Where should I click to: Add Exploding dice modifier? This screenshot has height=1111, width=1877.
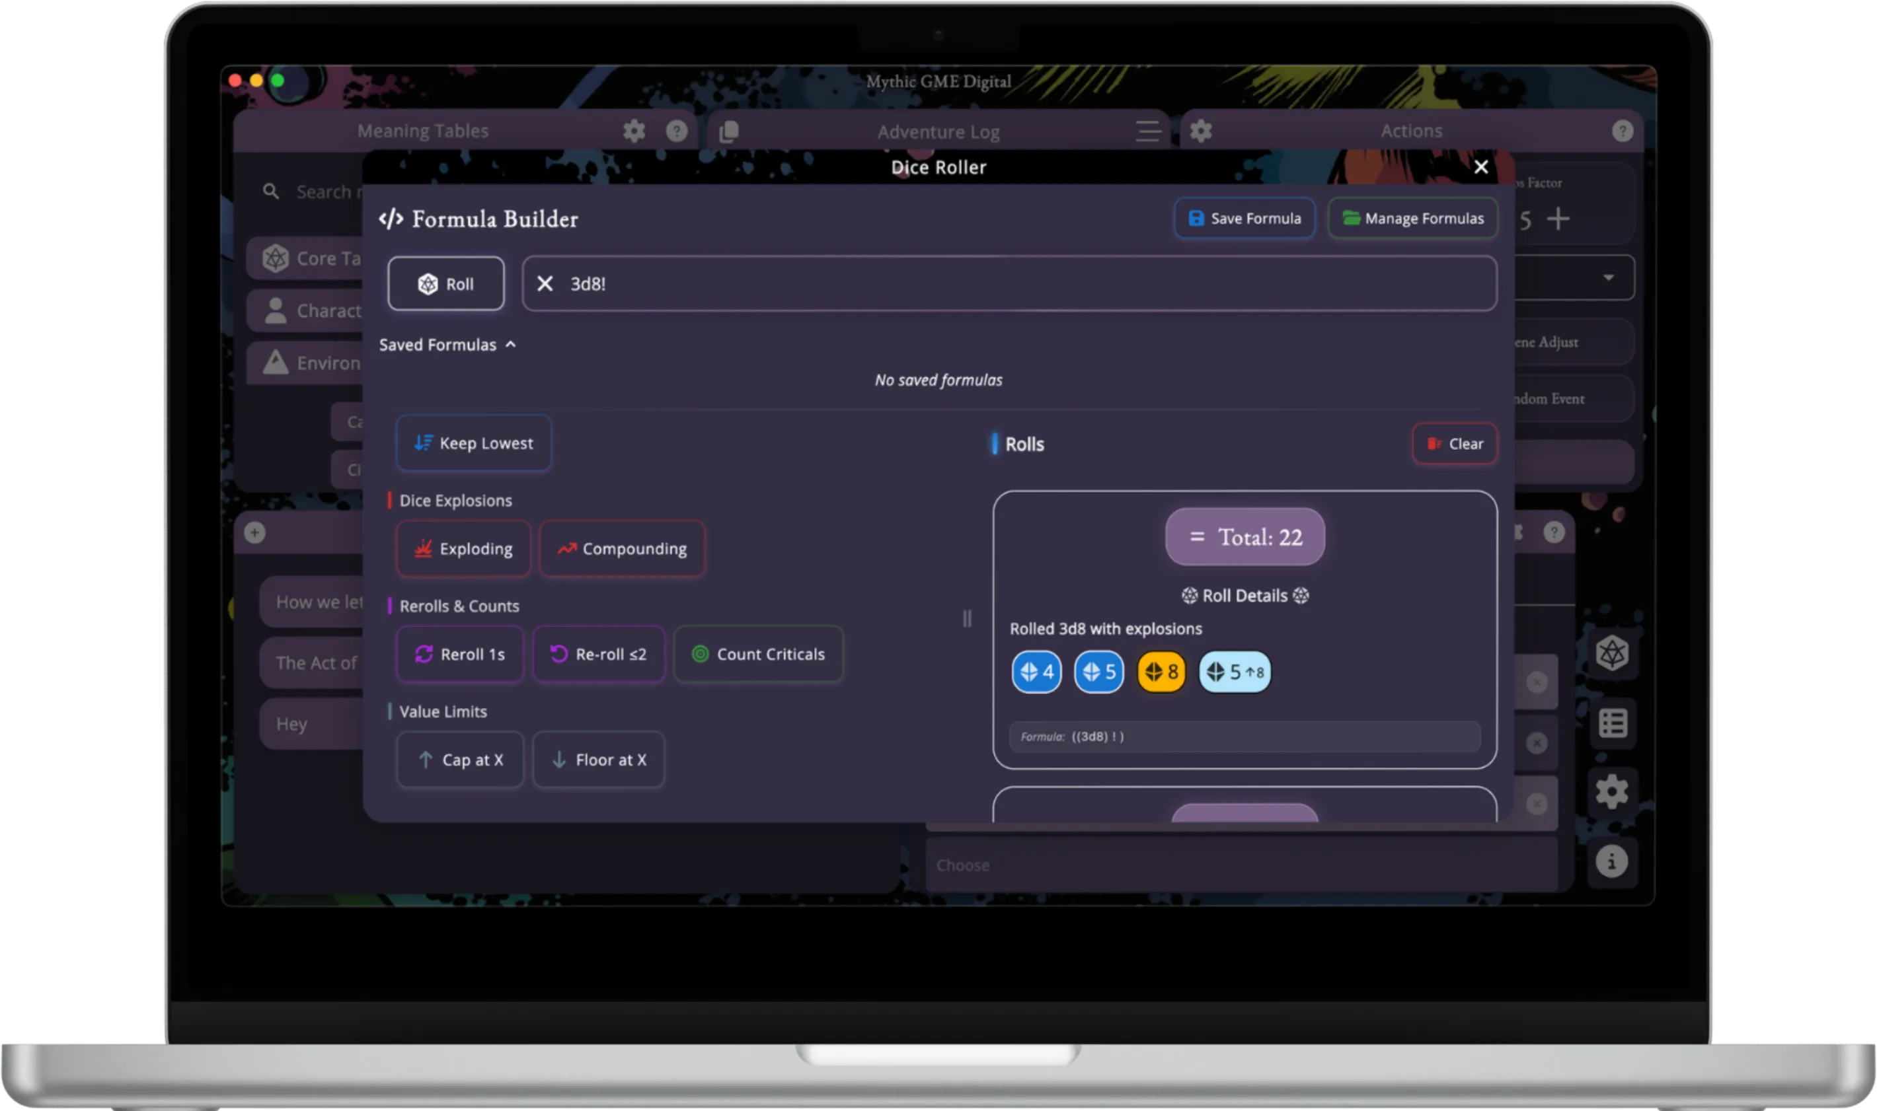(x=464, y=549)
